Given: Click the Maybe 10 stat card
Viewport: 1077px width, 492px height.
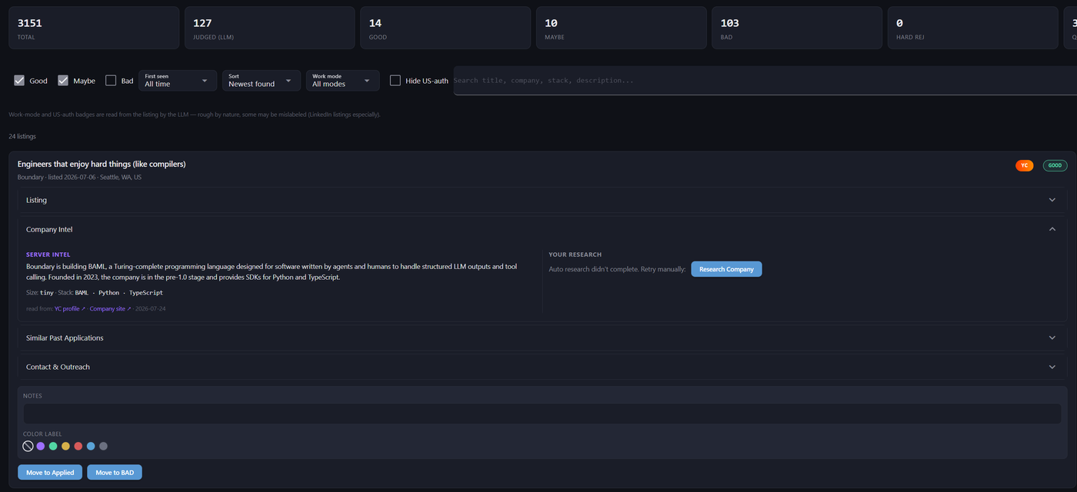Looking at the screenshot, I should point(622,28).
